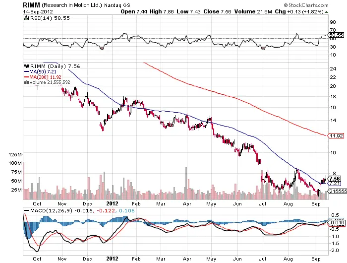Click the RIMM ticker symbol title
This screenshot has height=263, width=347.
pos(32,5)
